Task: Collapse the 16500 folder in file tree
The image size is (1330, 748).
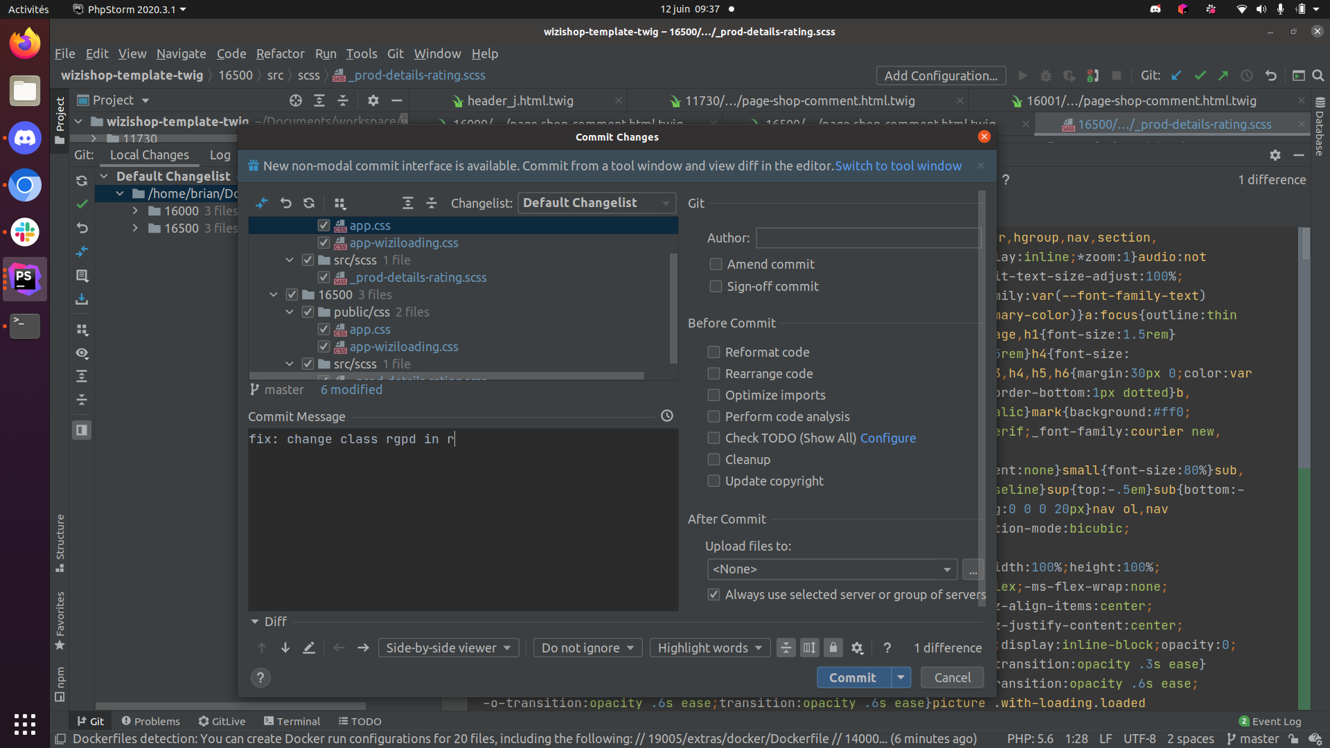Action: click(x=274, y=294)
